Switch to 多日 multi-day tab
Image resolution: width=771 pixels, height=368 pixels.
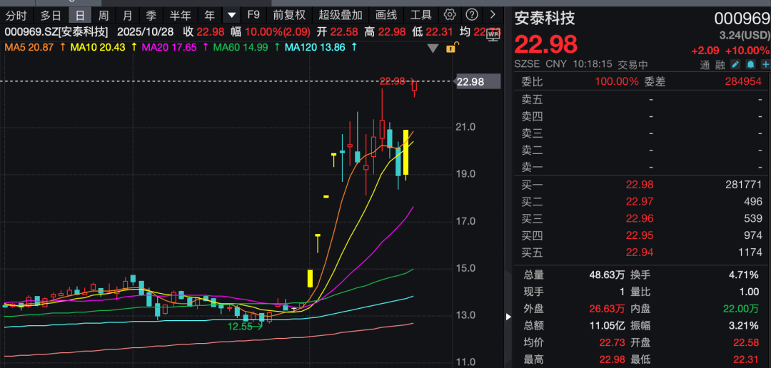tap(51, 15)
